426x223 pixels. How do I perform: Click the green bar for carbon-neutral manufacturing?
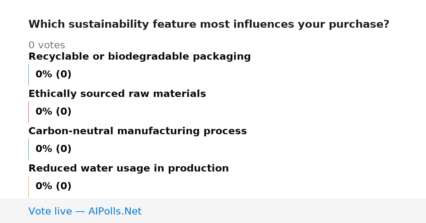[28, 149]
